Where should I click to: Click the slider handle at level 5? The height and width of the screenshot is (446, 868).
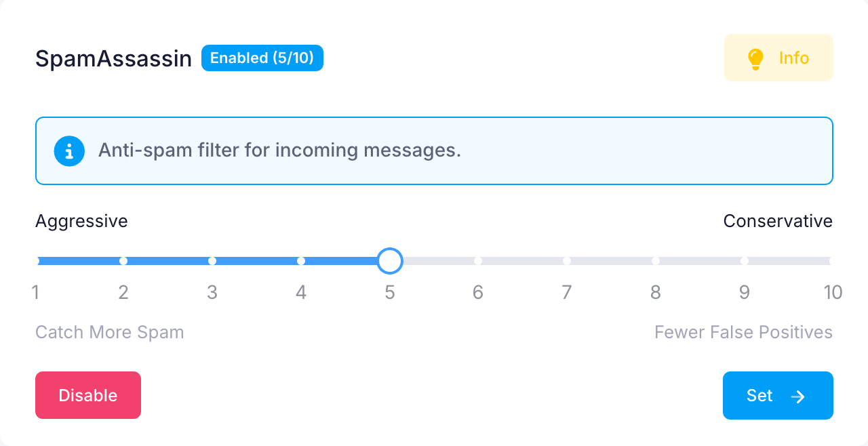click(389, 261)
